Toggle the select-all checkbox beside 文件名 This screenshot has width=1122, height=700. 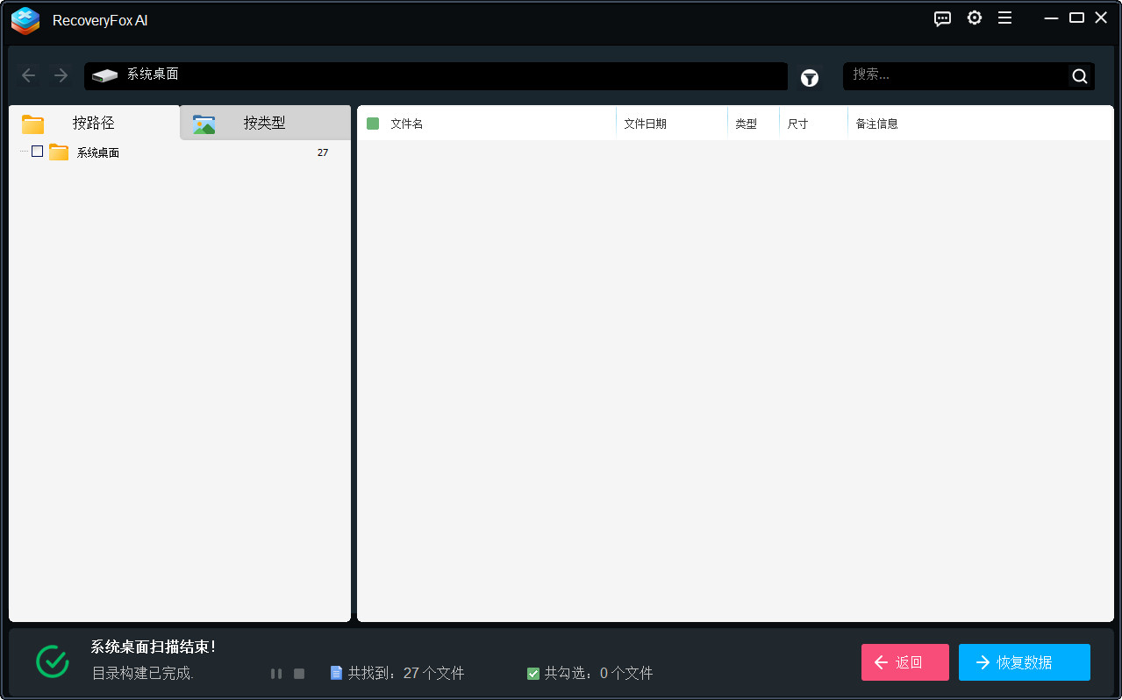[374, 124]
